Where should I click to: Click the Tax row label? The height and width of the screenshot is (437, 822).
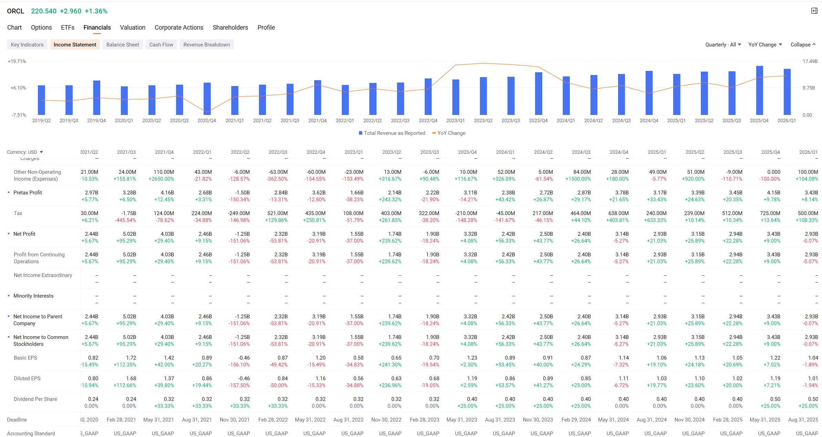18,213
